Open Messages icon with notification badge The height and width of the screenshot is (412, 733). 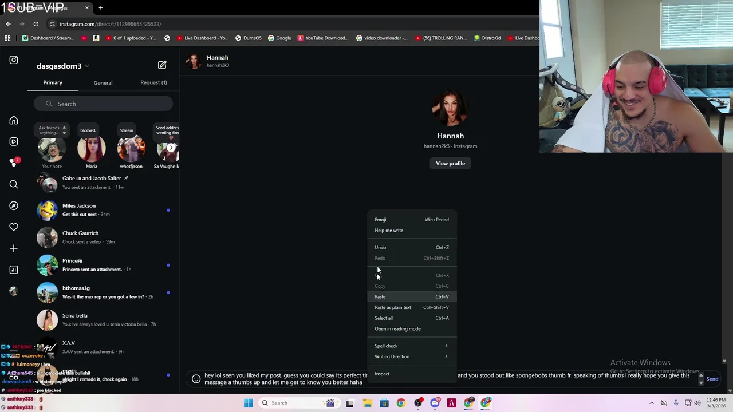coord(14,163)
